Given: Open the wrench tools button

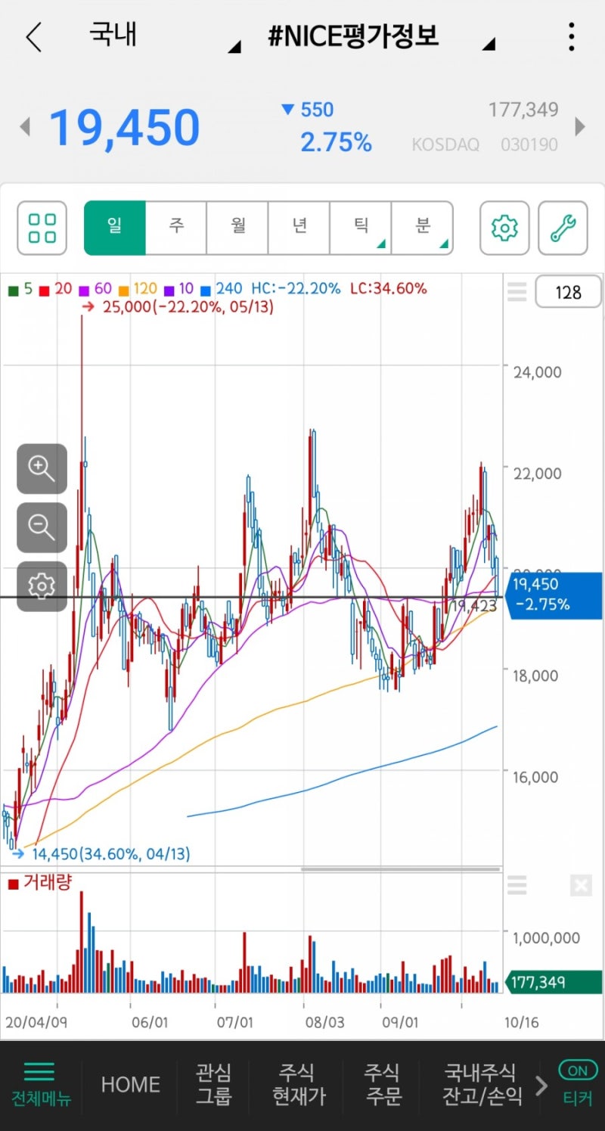Looking at the screenshot, I should click(563, 228).
